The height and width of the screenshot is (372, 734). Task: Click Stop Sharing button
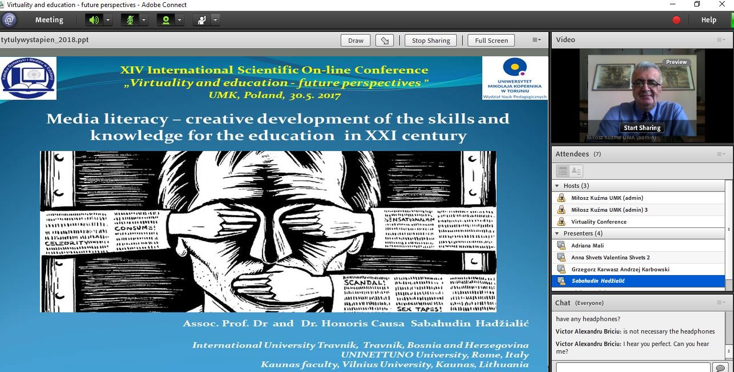point(431,40)
